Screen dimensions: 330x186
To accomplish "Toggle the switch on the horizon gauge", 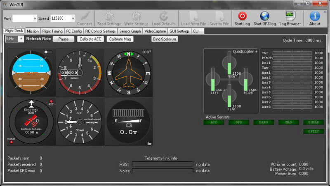I will coord(48,52).
